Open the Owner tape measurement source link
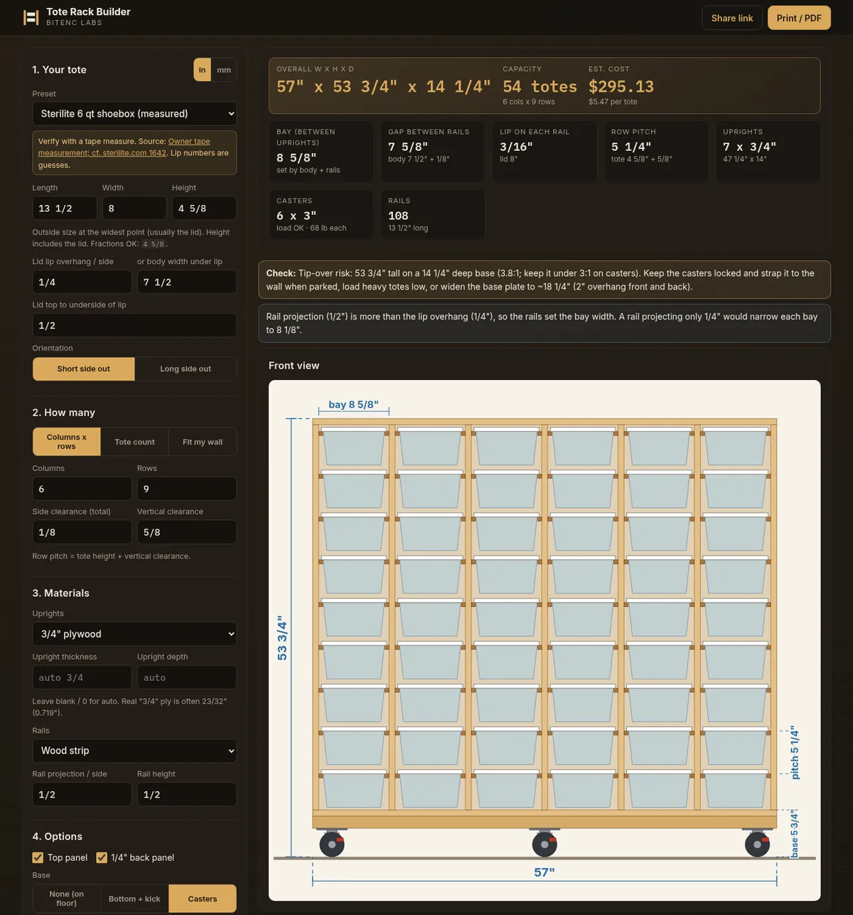Screen dimensions: 853x915 [x=124, y=147]
